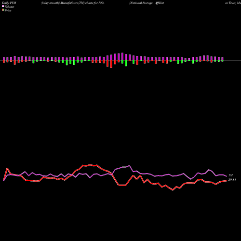241x241 pixels.
Task: Click the '1M' volume value label
Action: tap(230, 175)
